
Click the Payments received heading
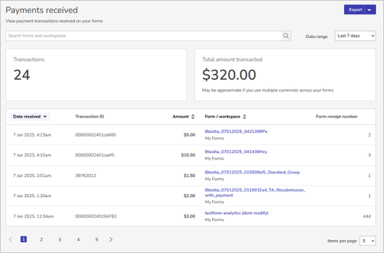(41, 10)
